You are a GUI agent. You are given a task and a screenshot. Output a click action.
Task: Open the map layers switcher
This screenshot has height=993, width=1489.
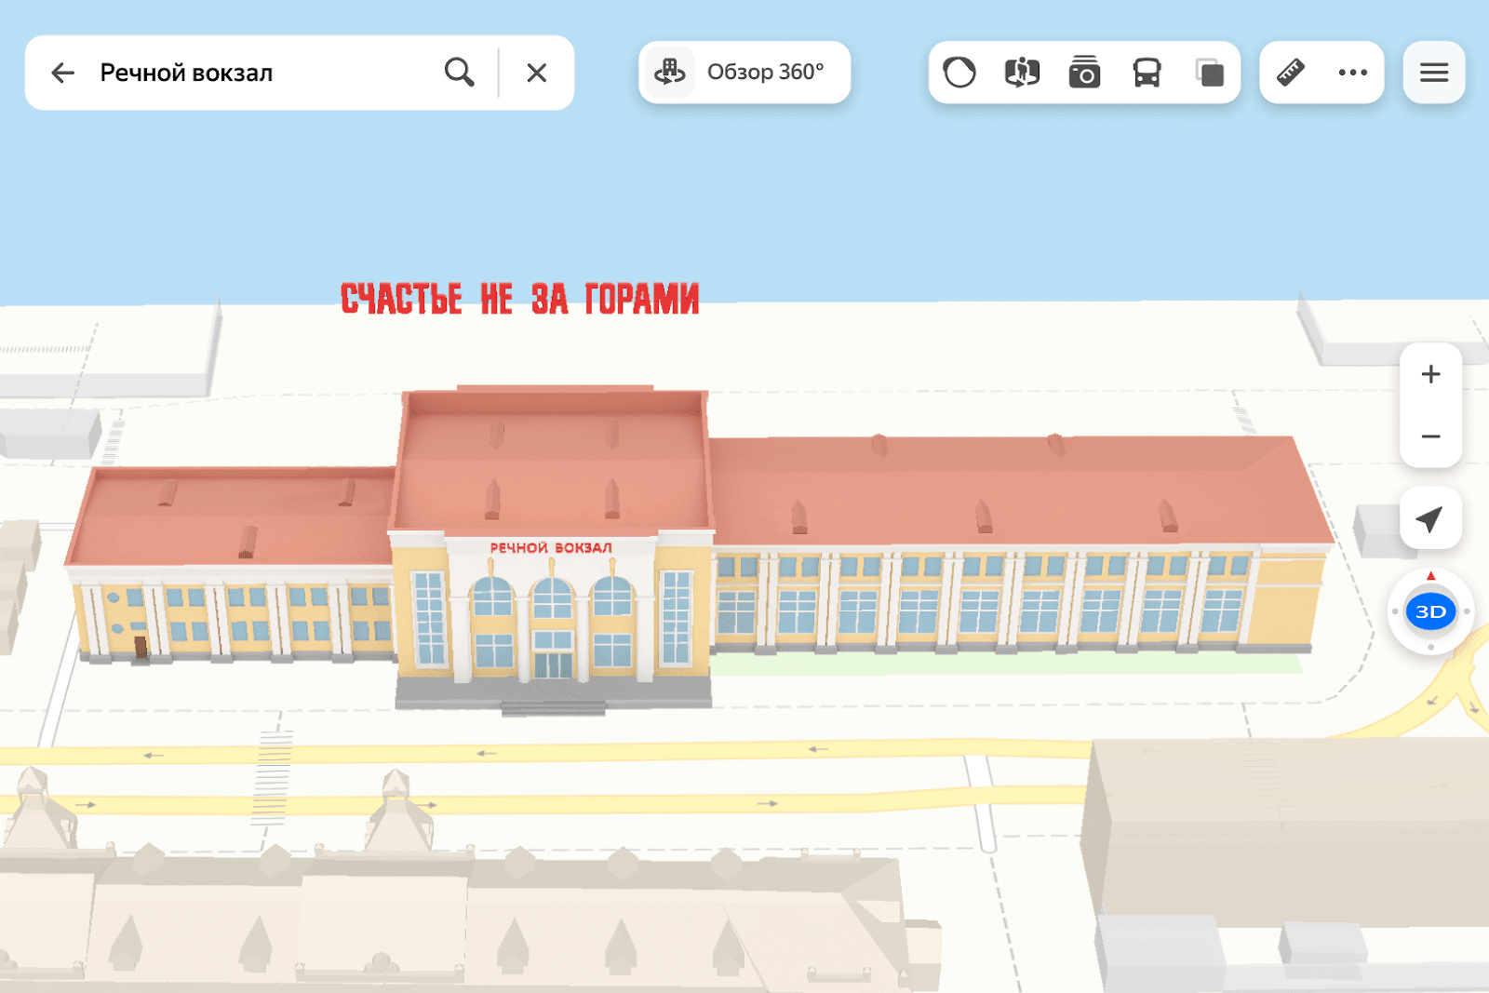click(x=1209, y=73)
